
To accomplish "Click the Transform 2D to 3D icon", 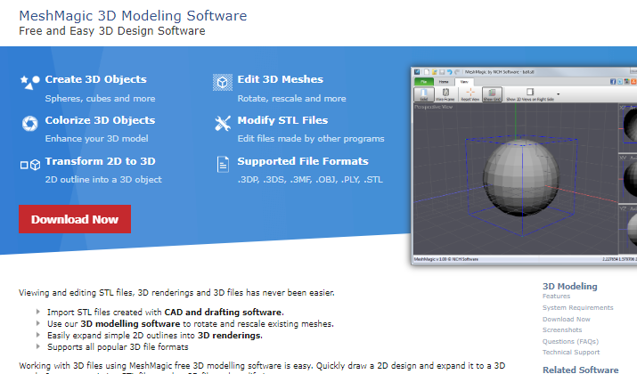I will (30, 165).
